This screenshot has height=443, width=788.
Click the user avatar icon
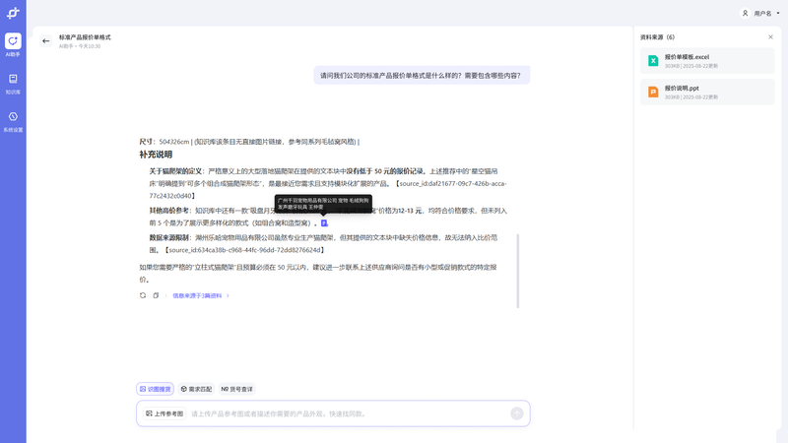746,13
